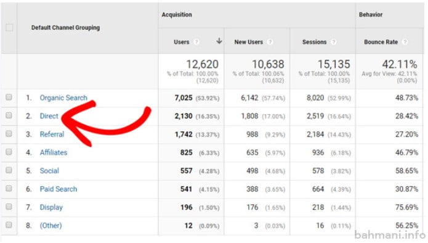428x243 pixels.
Task: Open the Affiliates channel link
Action: [x=54, y=152]
